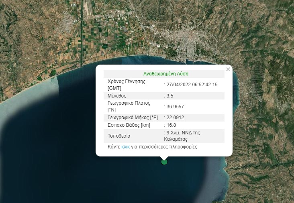Select the origin time value 27/04/2022 06:52:42.15
This screenshot has width=294, height=203.
[192, 85]
